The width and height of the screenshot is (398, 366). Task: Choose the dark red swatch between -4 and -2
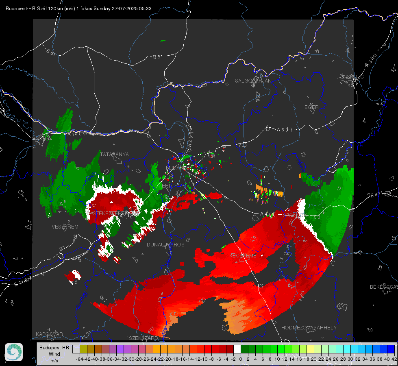(x=230, y=349)
